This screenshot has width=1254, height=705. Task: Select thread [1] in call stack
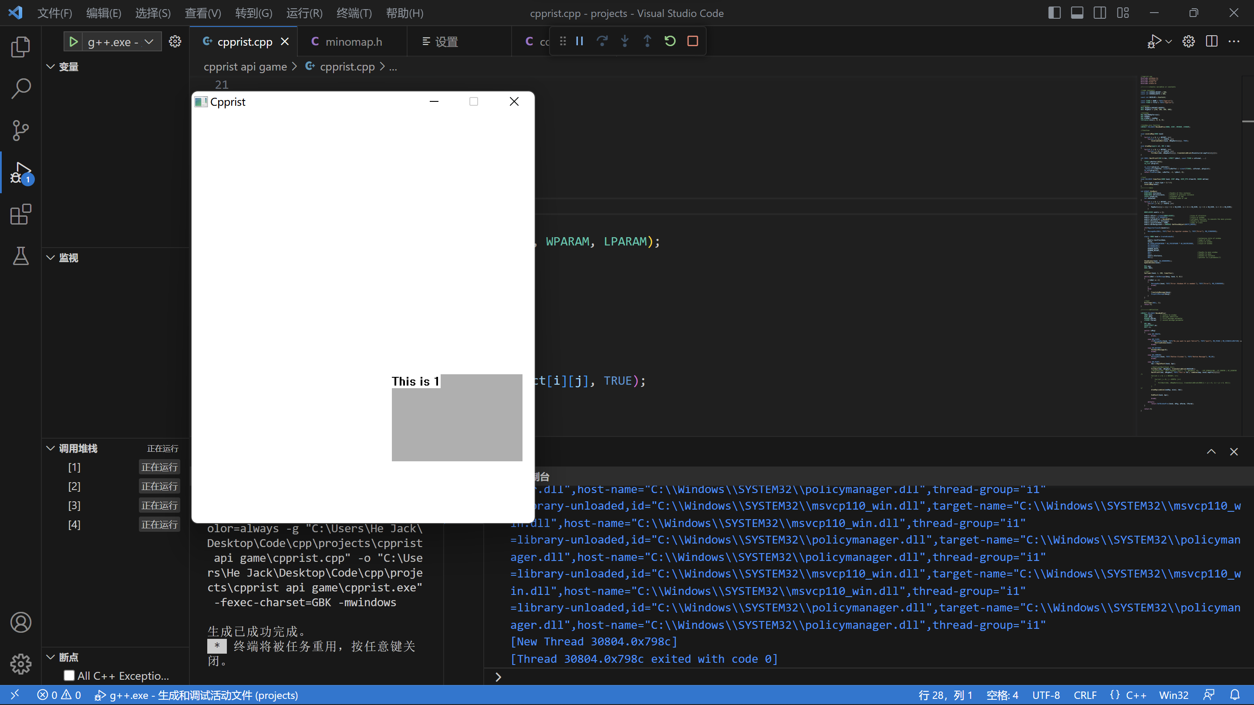click(116, 467)
